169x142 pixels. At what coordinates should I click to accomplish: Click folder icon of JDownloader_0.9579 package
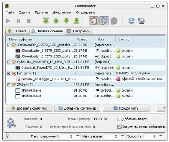coord(14,45)
